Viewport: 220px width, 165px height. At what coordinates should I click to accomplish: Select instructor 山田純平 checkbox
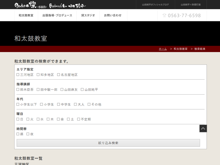tap(82, 89)
